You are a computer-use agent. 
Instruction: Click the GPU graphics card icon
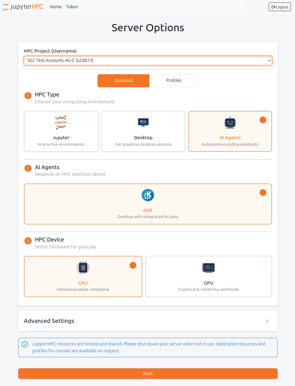[x=209, y=268]
